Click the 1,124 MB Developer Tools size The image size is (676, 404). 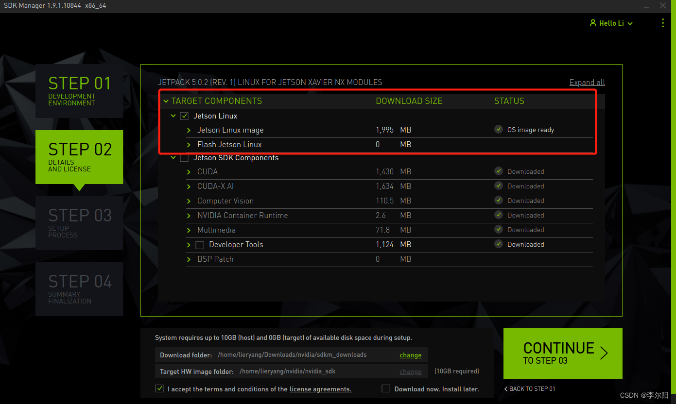(x=394, y=245)
